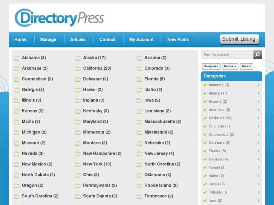Switch to the Categories sidebar tab
Viewport: 274px width, 205px height.
click(x=211, y=66)
